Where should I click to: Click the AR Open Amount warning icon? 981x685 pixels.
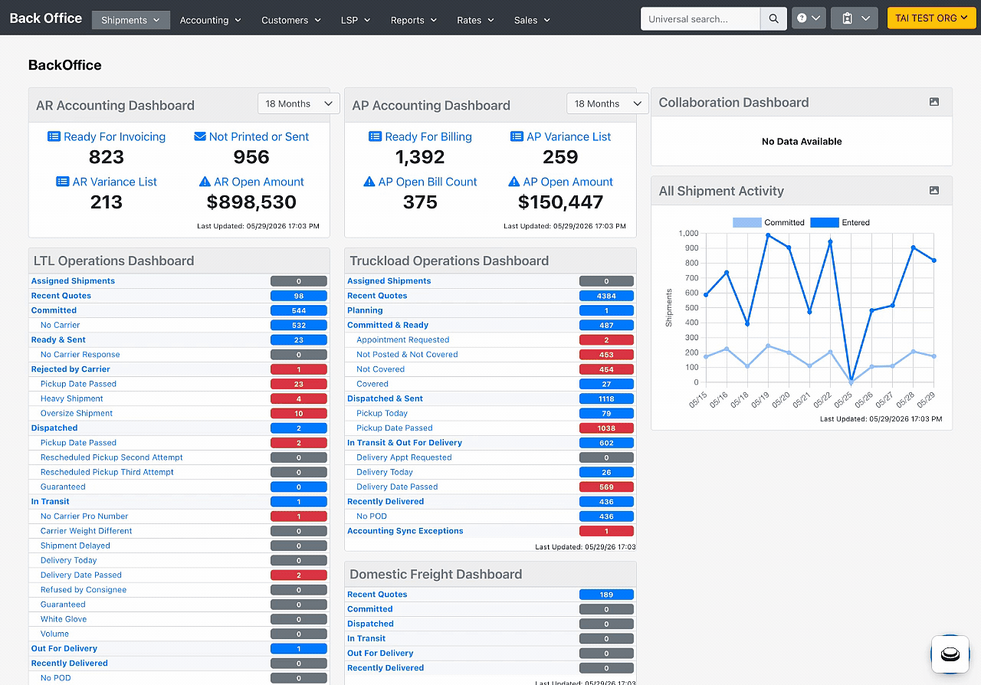(205, 182)
